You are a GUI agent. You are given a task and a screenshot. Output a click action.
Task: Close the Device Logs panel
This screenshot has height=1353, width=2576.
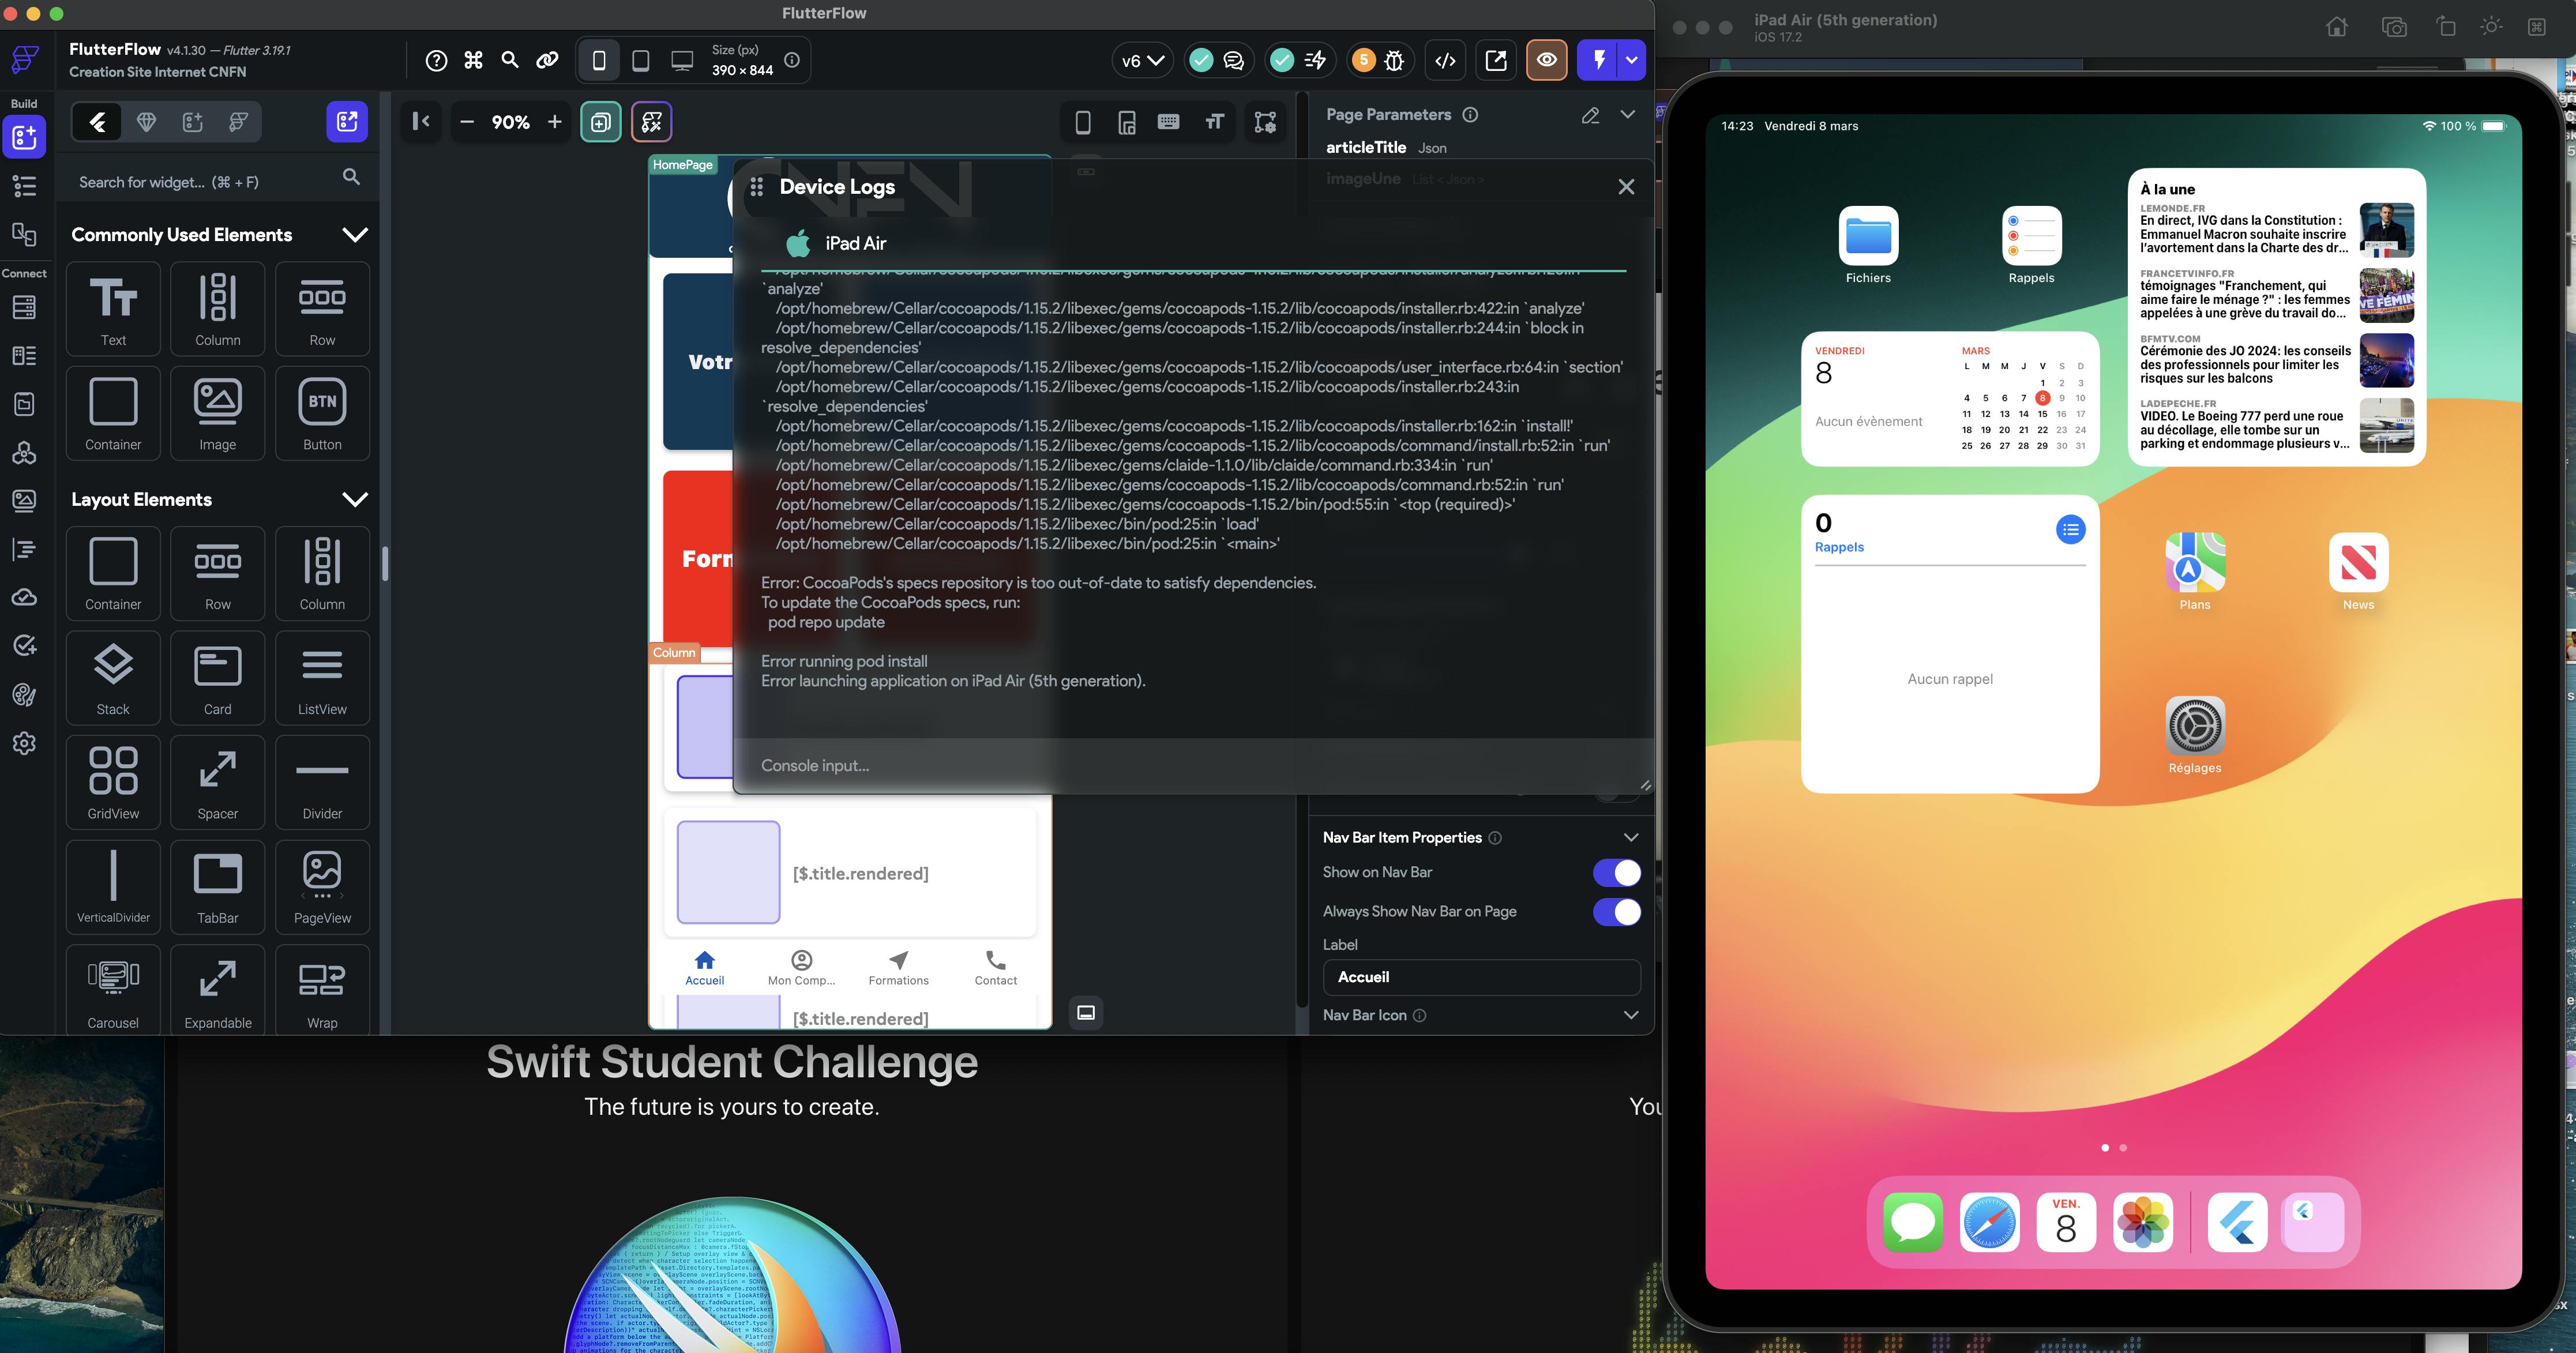1626,187
